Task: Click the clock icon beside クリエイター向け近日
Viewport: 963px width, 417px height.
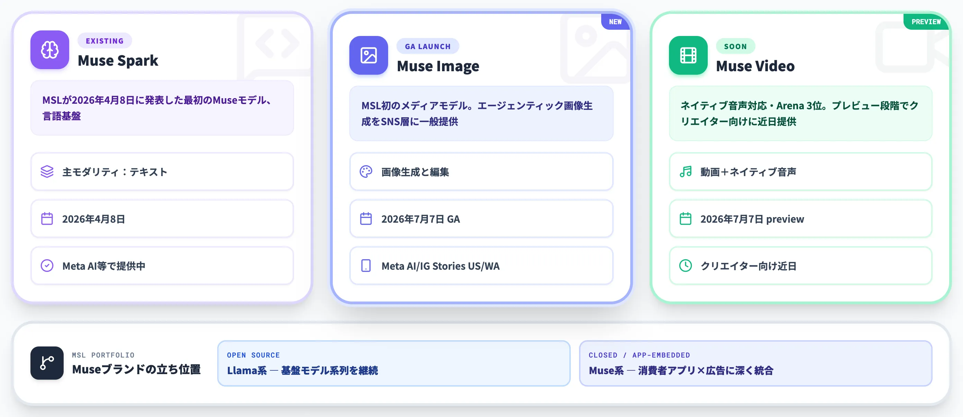Action: [686, 266]
